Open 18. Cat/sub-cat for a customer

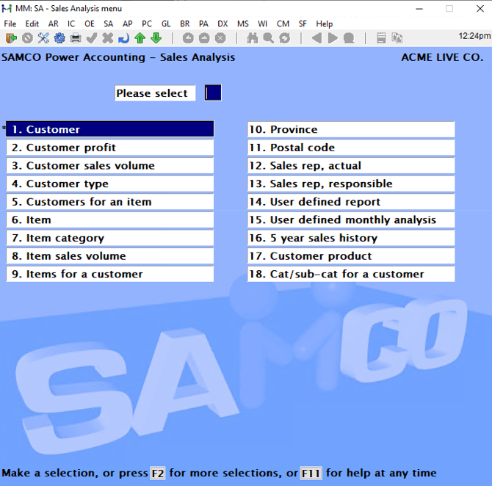[351, 274]
